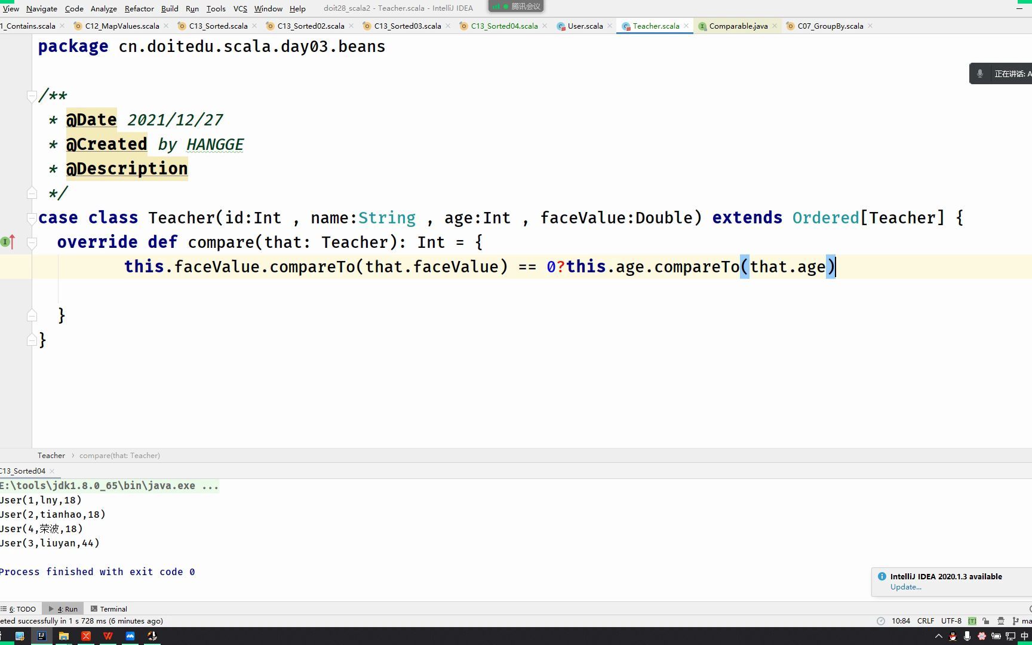
Task: Click the Teacher breadcrumb
Action: tap(51, 456)
